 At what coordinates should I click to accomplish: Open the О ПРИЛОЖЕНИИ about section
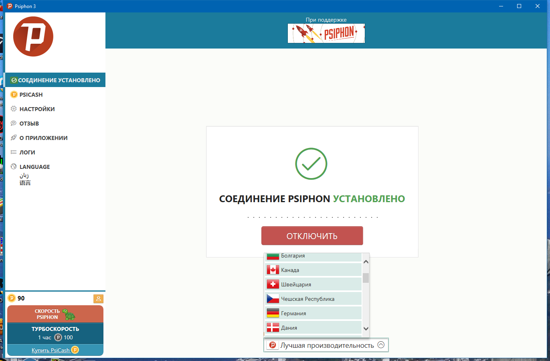(55, 138)
